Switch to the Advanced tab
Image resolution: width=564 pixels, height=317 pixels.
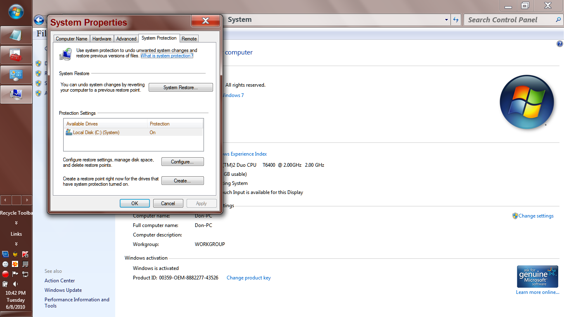pos(126,38)
